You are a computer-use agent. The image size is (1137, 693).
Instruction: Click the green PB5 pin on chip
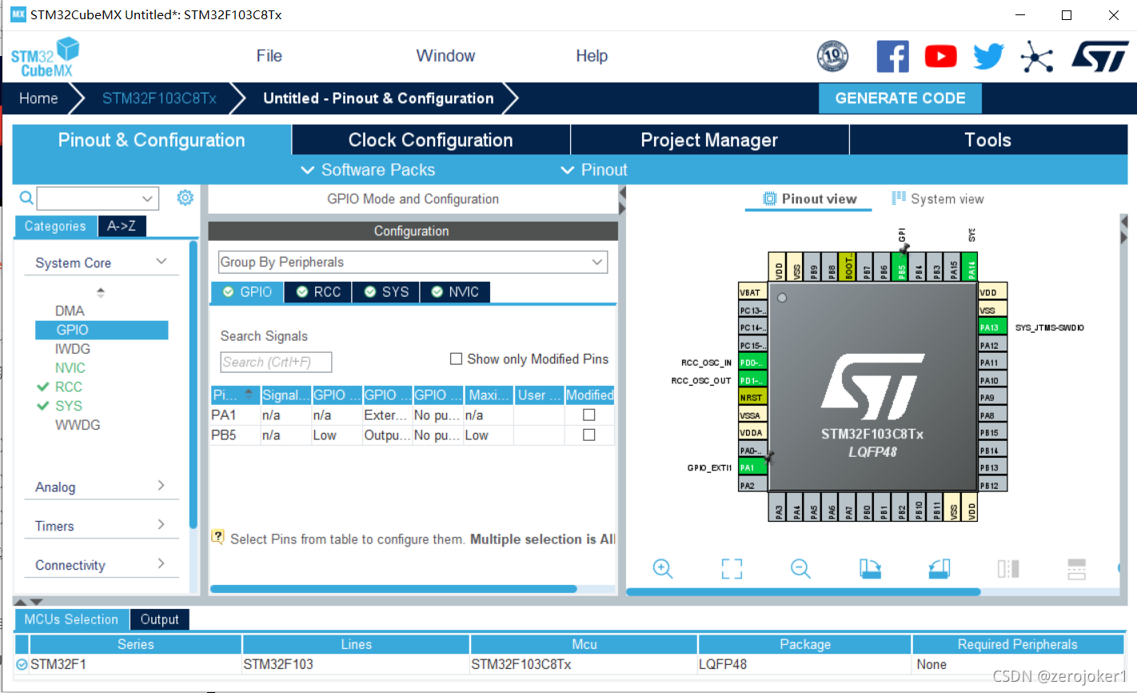[x=901, y=268]
